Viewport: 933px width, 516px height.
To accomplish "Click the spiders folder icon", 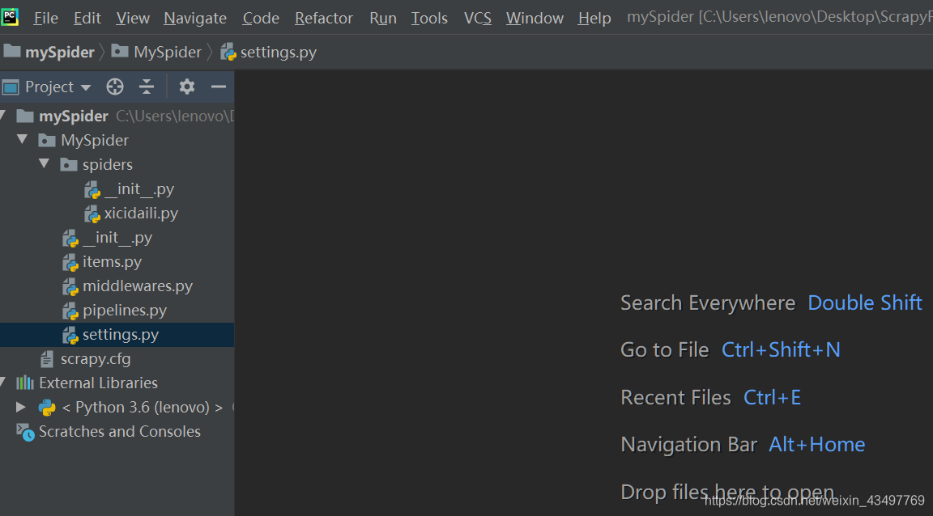I will pyautogui.click(x=68, y=165).
